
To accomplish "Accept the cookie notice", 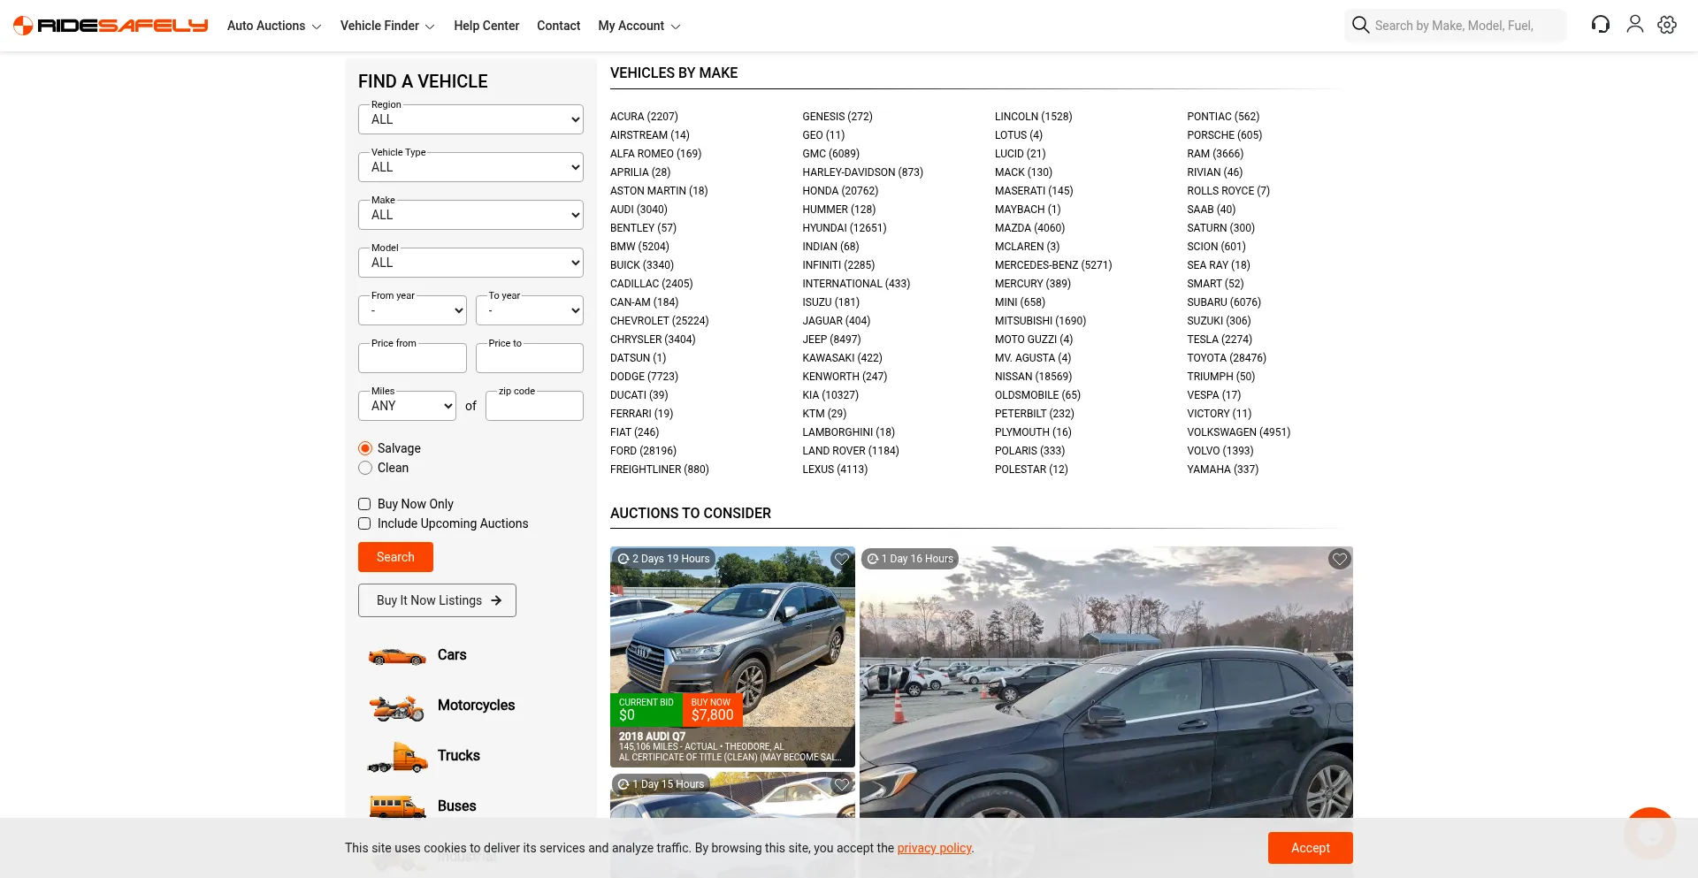I will [1310, 848].
